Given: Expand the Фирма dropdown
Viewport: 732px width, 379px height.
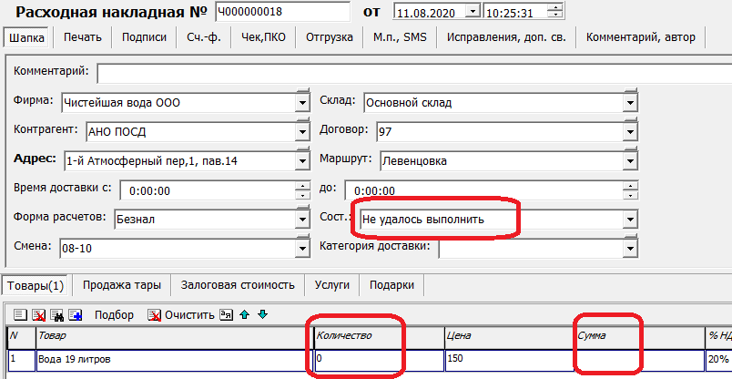Looking at the screenshot, I should pos(302,103).
